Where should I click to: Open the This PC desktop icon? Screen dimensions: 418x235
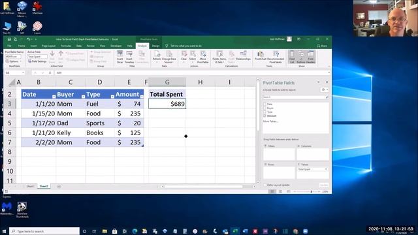(x=7, y=28)
